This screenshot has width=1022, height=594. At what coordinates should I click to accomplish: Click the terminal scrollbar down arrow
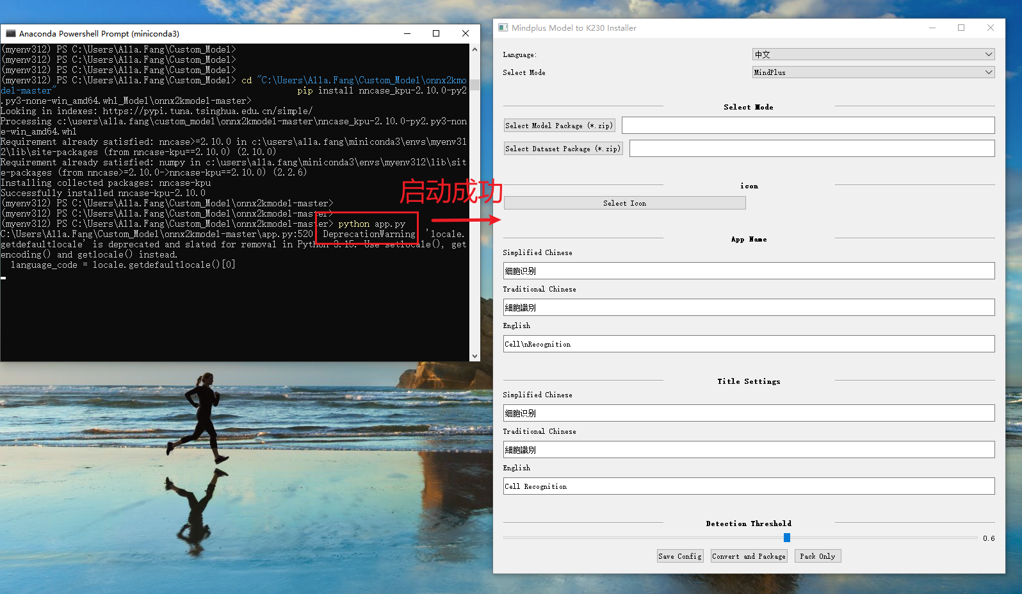point(474,356)
